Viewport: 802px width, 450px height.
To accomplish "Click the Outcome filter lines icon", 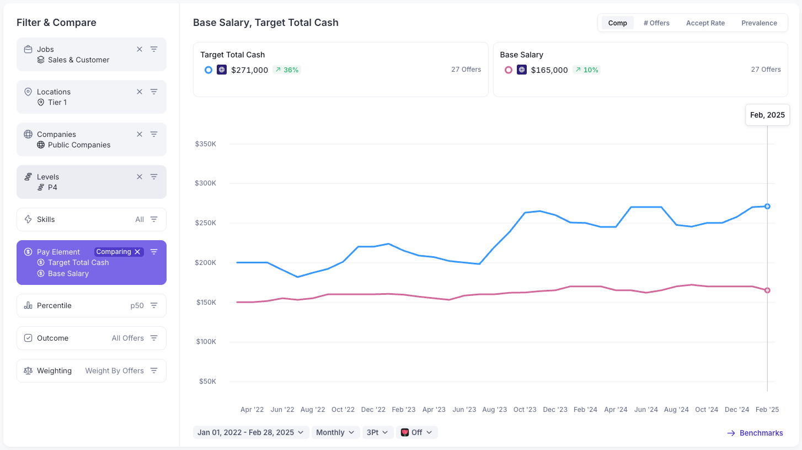I will tap(154, 338).
